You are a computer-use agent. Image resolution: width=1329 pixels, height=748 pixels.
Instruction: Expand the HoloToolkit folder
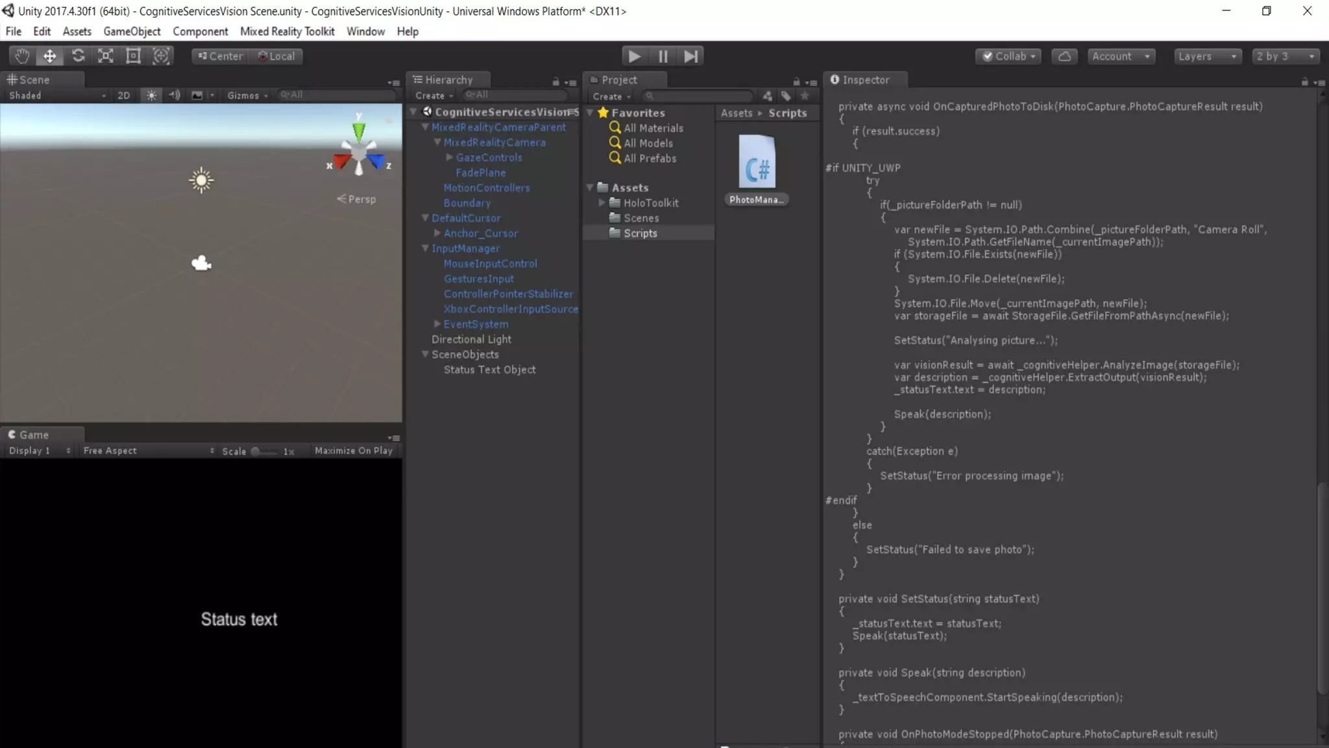pos(602,202)
